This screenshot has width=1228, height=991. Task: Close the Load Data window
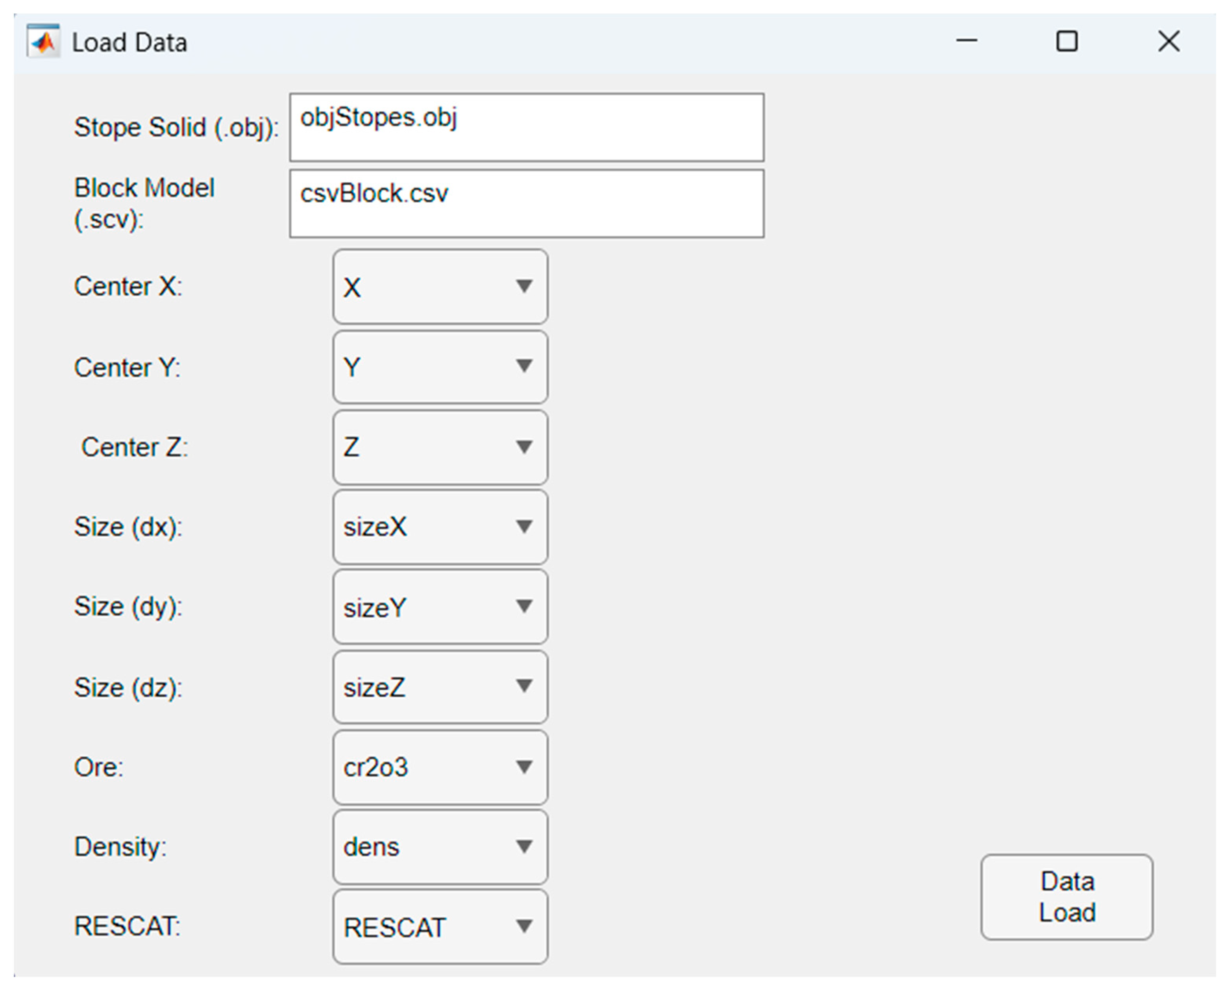(1169, 41)
